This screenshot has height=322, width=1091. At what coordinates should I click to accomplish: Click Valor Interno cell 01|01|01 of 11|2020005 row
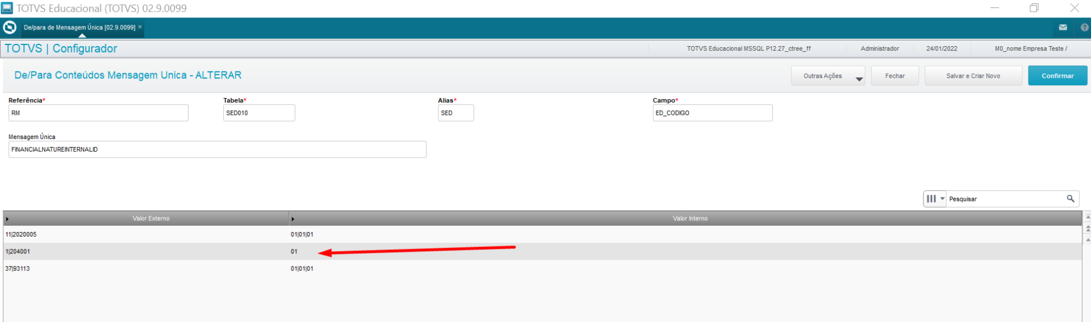pyautogui.click(x=302, y=234)
